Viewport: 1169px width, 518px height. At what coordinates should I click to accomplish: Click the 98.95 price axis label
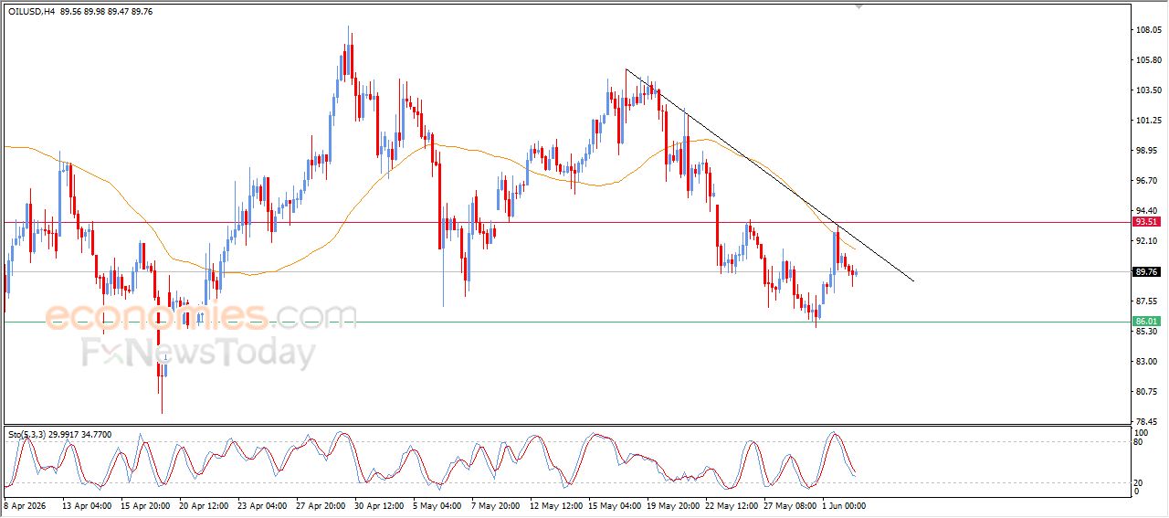click(x=1148, y=151)
